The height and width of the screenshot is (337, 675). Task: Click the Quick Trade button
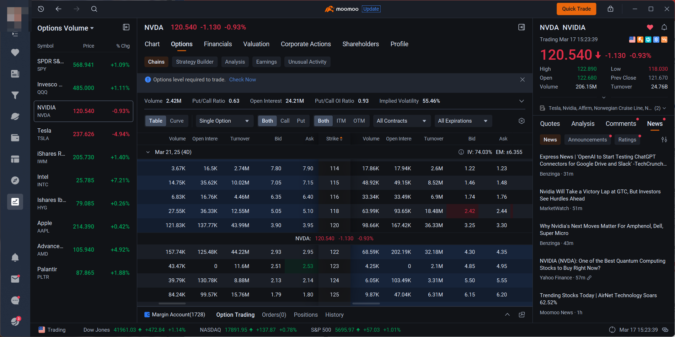(576, 9)
